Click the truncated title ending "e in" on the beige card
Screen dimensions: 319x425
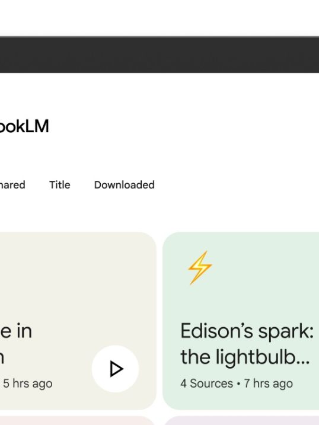click(x=16, y=331)
